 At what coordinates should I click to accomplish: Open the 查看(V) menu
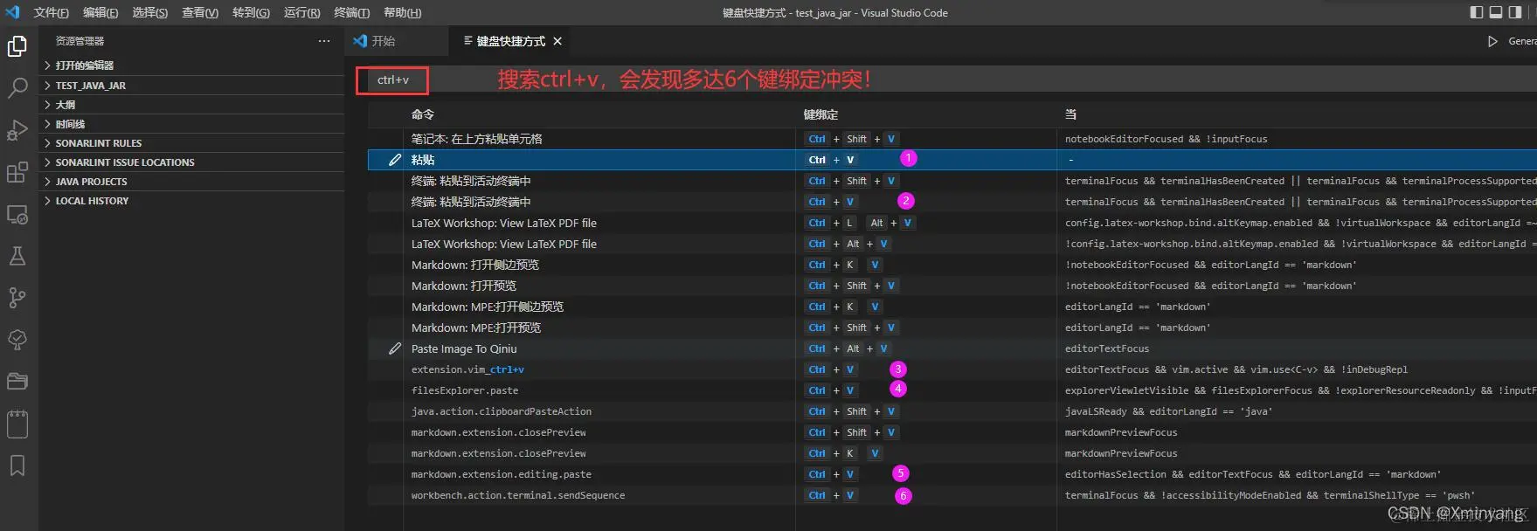click(x=200, y=12)
